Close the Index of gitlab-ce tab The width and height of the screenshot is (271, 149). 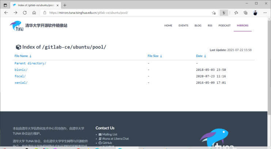click(58, 5)
